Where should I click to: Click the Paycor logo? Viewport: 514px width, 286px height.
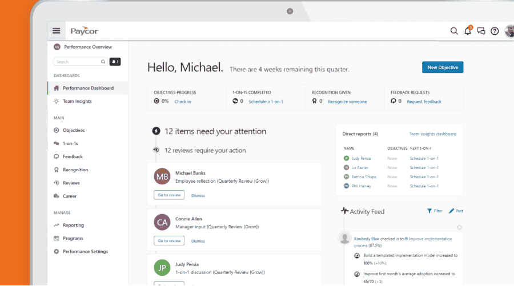pos(85,31)
